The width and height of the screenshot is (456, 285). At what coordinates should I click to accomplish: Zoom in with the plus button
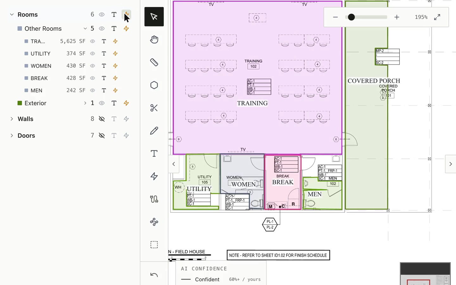(397, 17)
